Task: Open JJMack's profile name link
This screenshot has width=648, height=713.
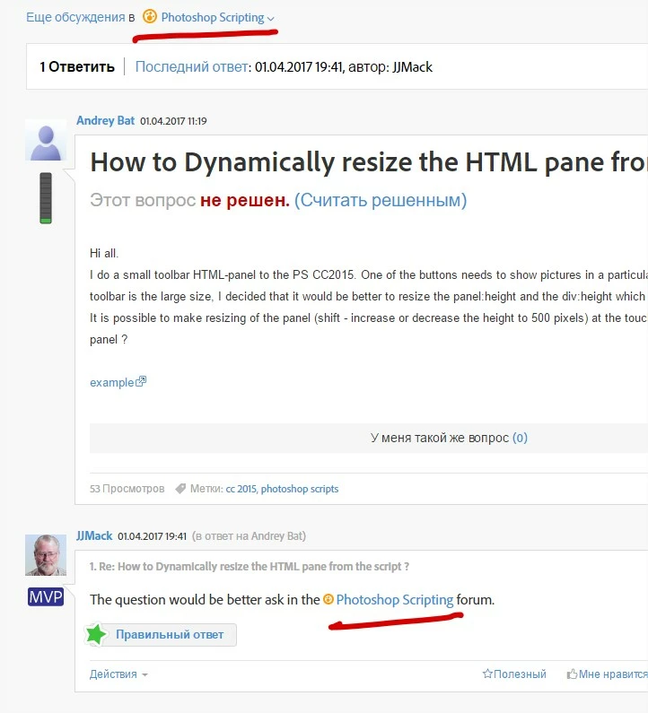Action: point(94,535)
